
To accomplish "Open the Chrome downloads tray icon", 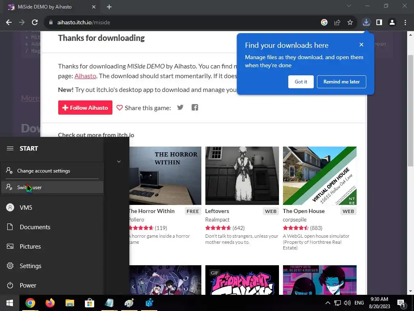I will point(366,23).
